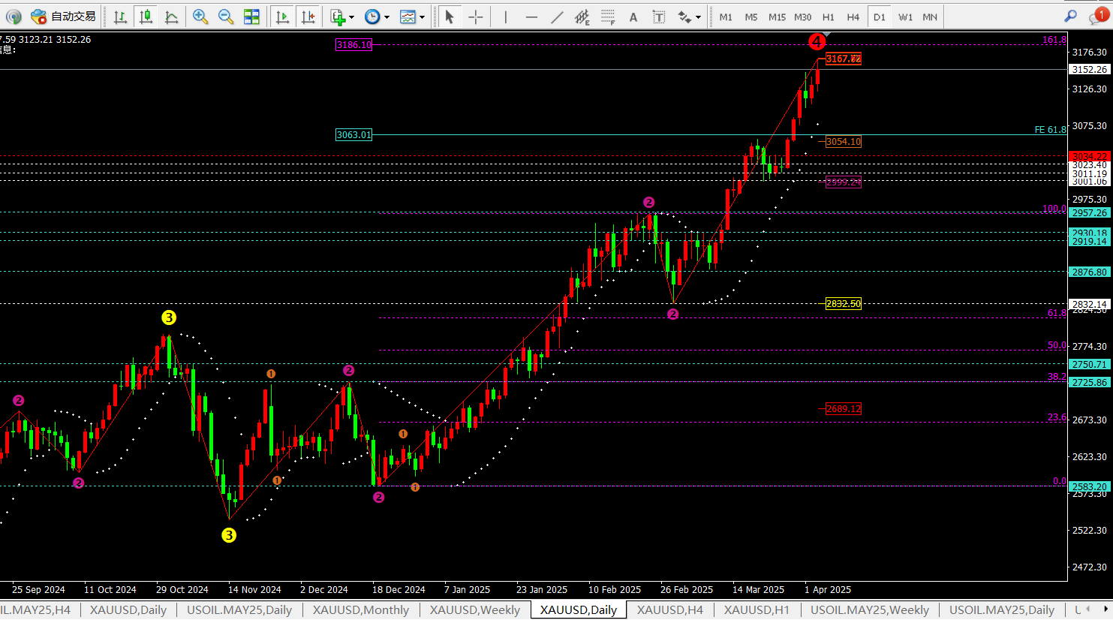The image size is (1113, 620).
Task: Zoom out on the chart
Action: click(x=226, y=17)
